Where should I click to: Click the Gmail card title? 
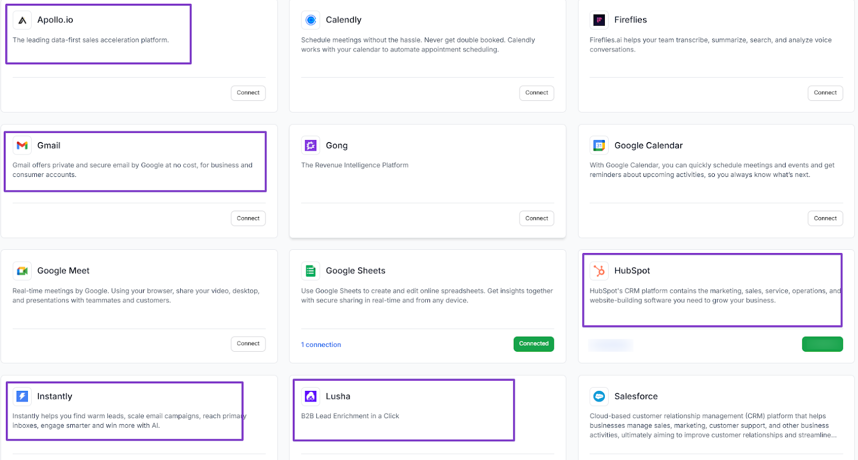pos(49,145)
